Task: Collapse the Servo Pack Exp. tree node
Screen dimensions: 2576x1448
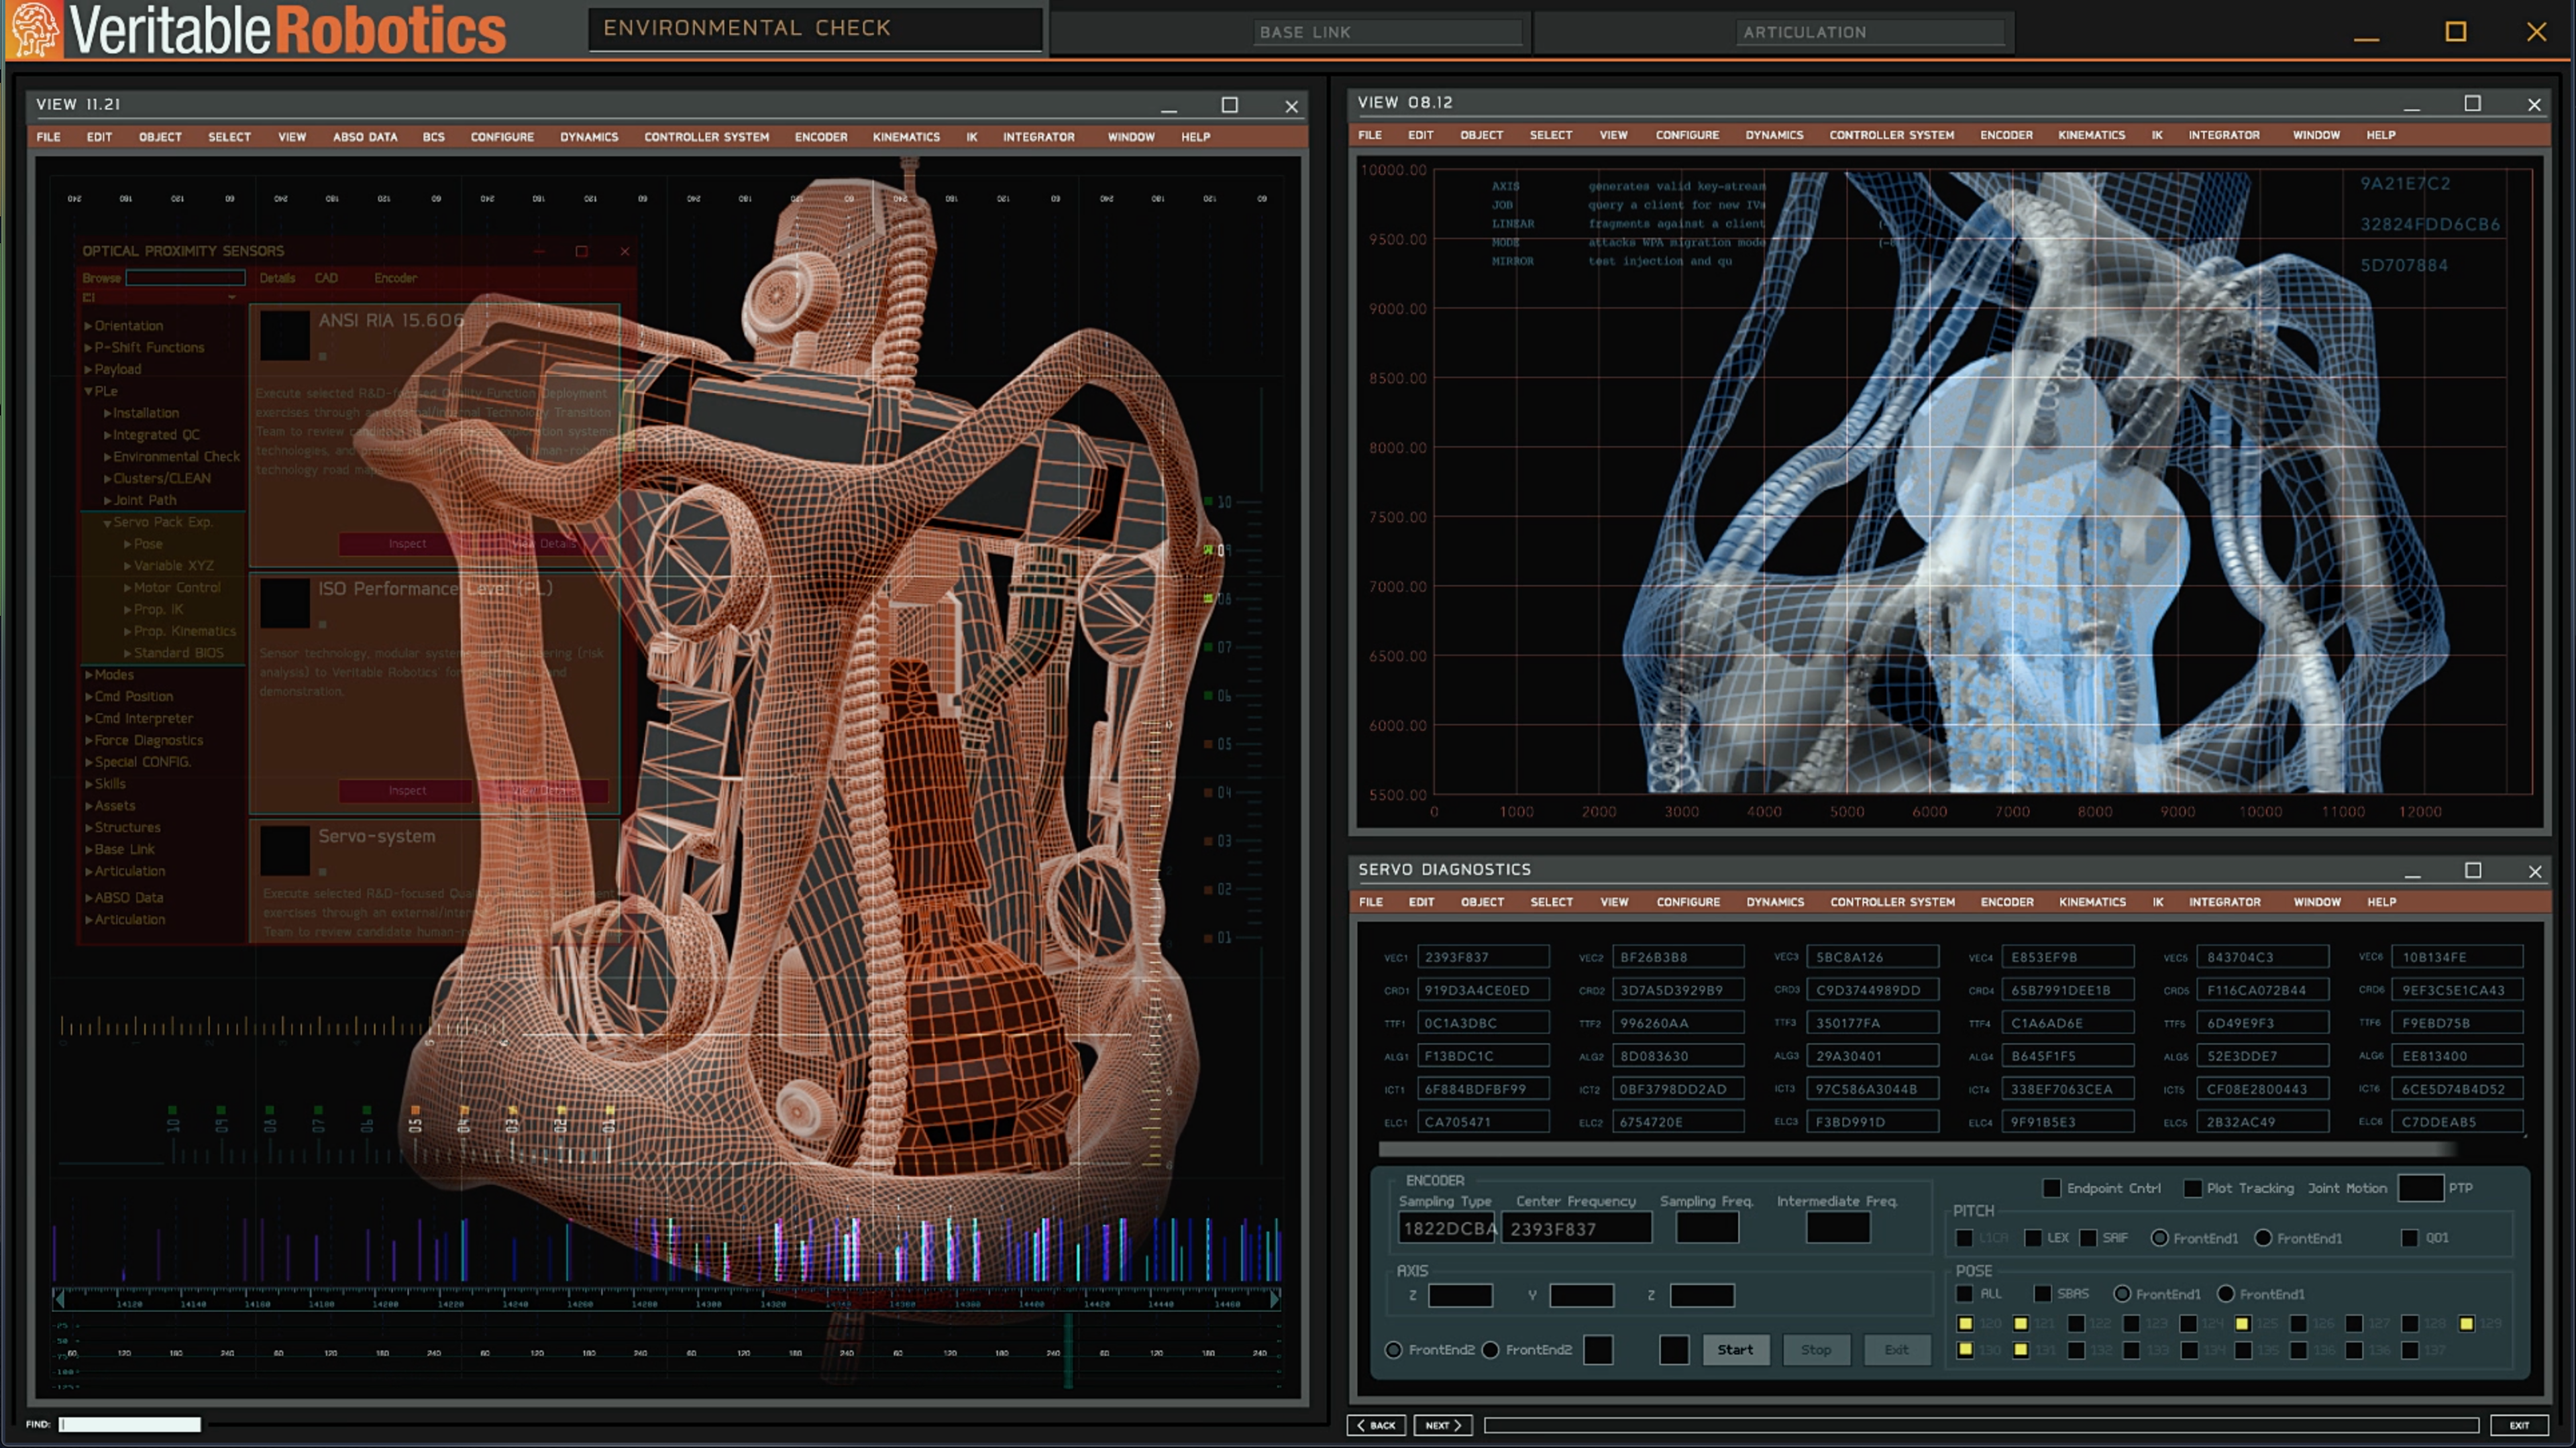Action: 107,523
